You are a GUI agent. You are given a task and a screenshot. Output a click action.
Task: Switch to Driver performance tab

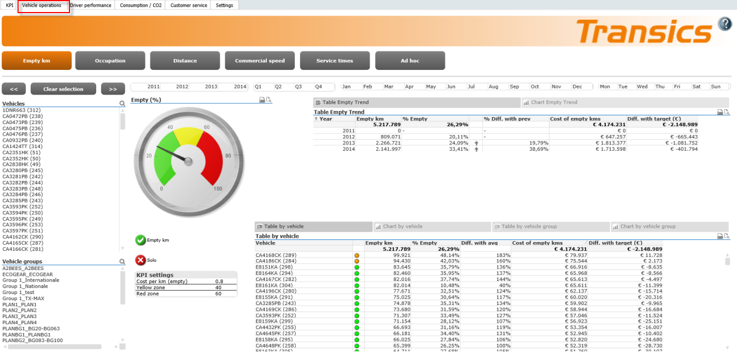point(91,5)
